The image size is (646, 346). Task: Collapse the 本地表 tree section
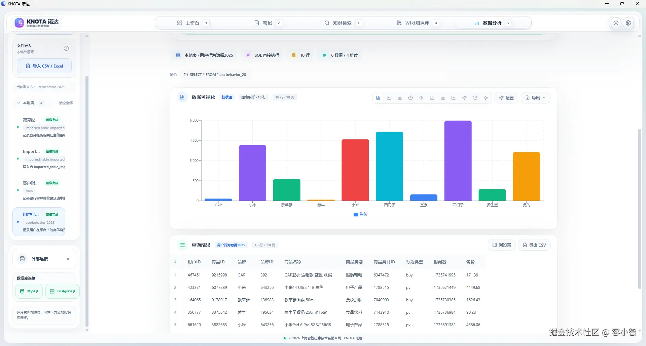(x=19, y=103)
